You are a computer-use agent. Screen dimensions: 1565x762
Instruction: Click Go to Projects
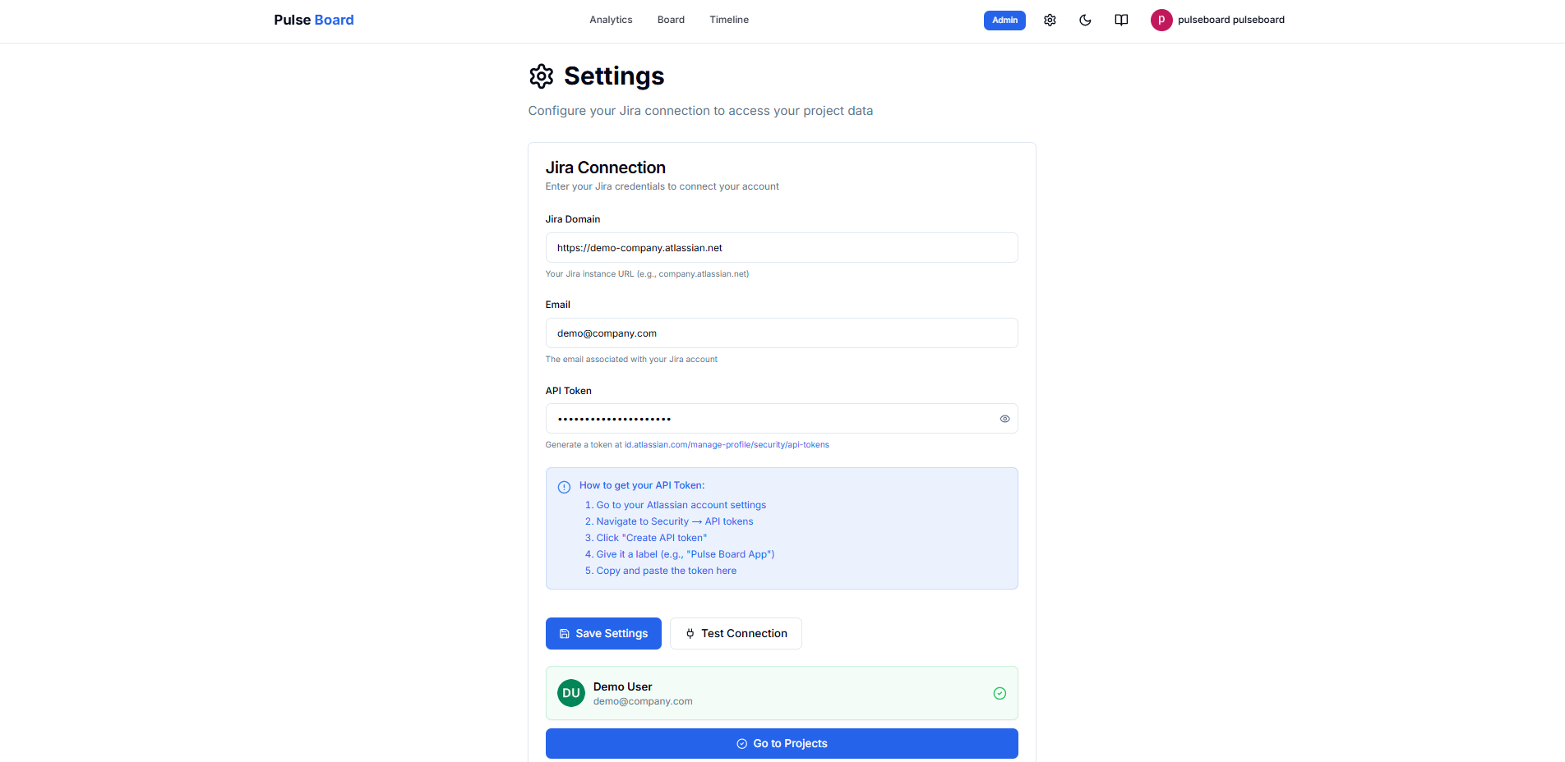tap(781, 743)
